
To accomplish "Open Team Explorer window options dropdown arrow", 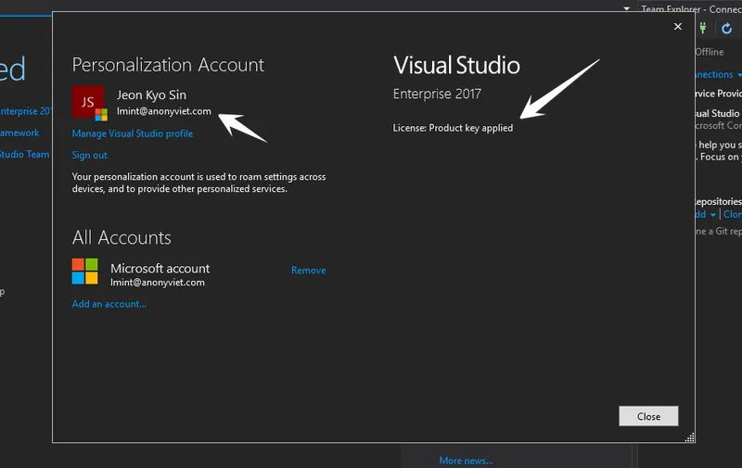I will (627, 8).
